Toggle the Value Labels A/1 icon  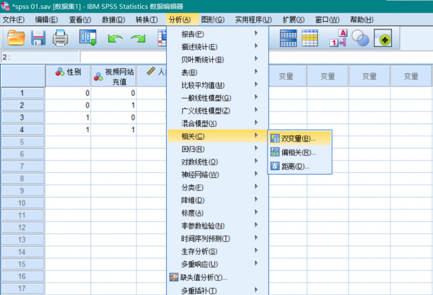(338, 38)
